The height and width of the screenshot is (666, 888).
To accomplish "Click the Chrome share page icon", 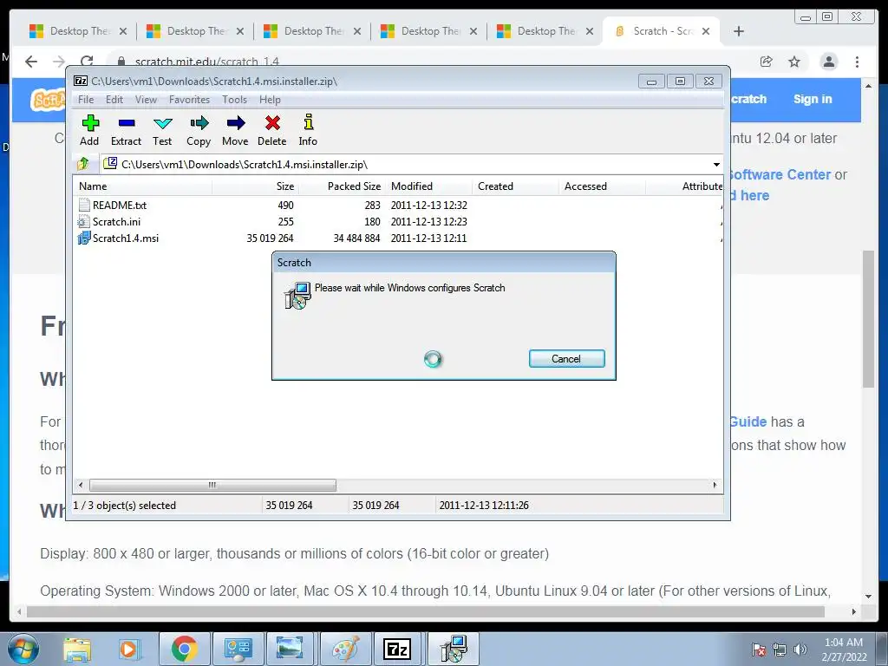I will (x=767, y=62).
